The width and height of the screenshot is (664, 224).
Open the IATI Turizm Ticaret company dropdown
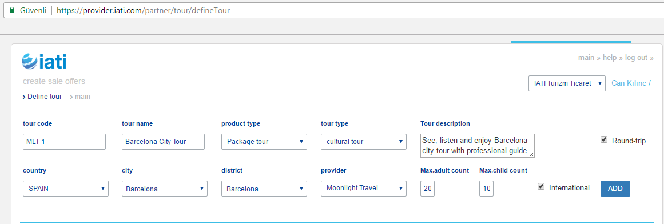(x=567, y=83)
